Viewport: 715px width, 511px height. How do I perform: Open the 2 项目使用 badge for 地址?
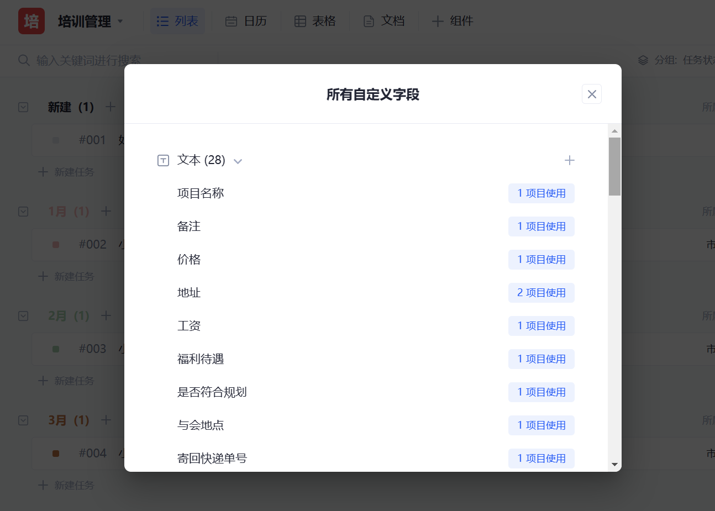tap(541, 293)
